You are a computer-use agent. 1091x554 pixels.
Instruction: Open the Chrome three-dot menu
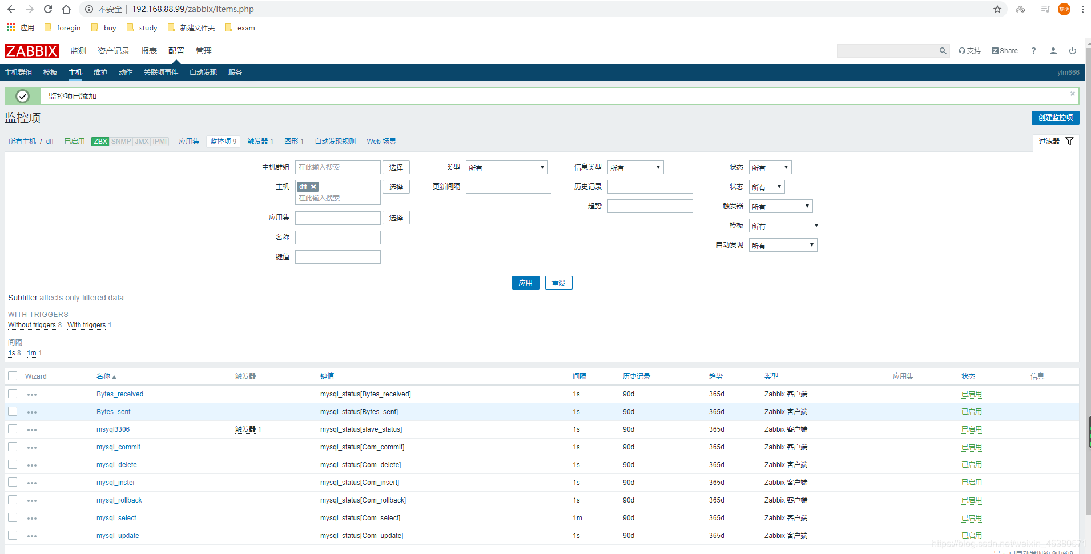1082,9
